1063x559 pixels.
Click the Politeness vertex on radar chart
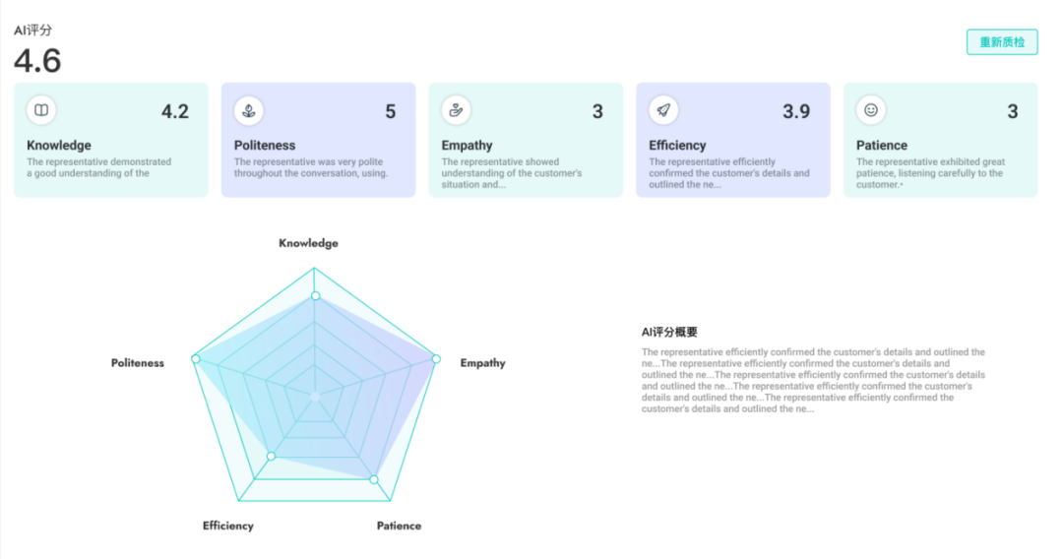click(195, 359)
